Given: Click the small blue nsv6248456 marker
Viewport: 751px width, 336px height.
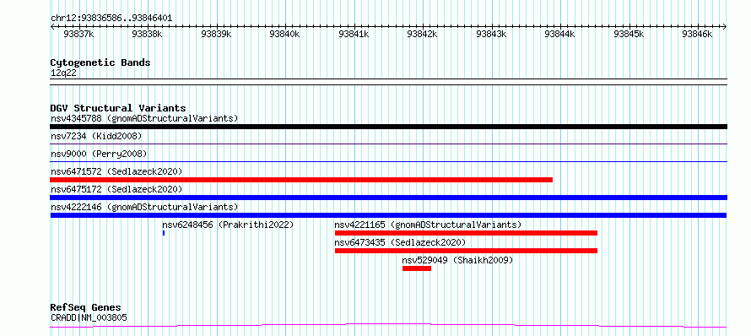Looking at the screenshot, I should [x=164, y=233].
